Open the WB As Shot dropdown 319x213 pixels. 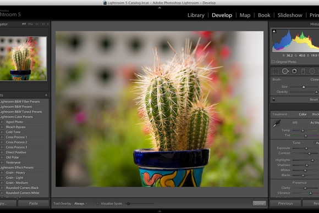click(x=315, y=122)
